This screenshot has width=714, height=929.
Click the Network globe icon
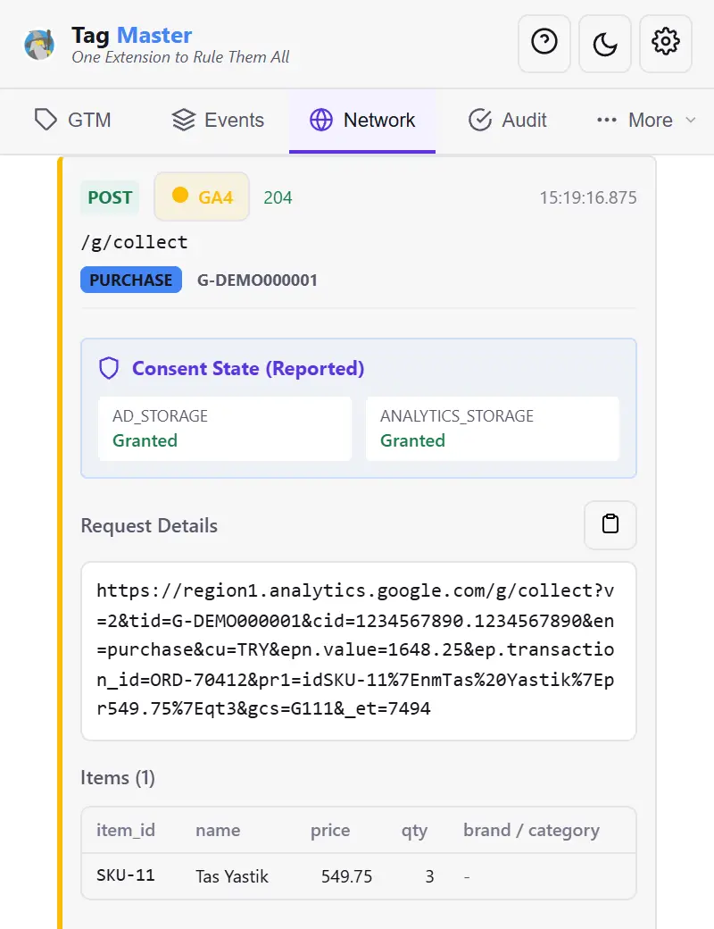click(x=321, y=120)
